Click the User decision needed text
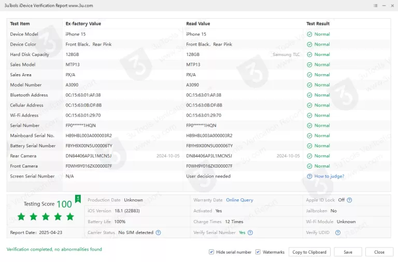The height and width of the screenshot is (262, 398). tap(208, 176)
